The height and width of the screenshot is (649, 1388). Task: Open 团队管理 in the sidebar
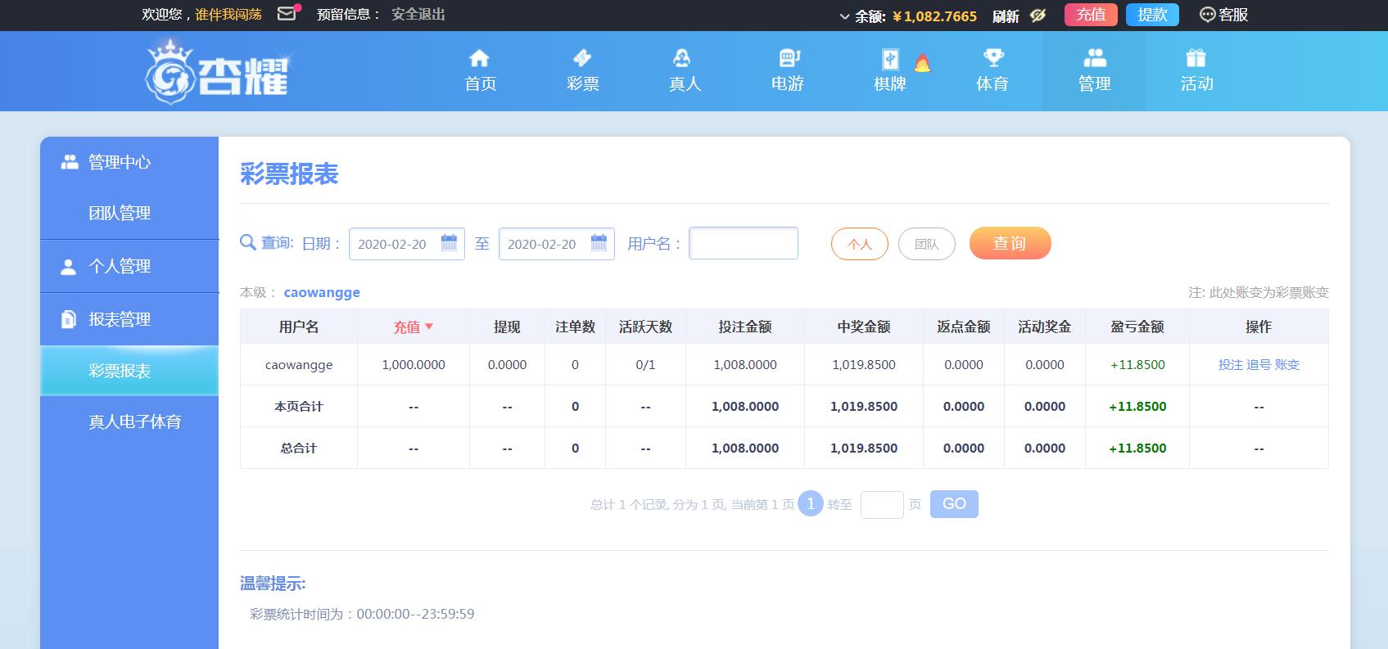click(120, 213)
